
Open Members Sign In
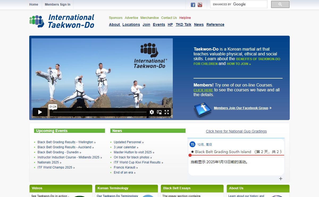(x=58, y=5)
